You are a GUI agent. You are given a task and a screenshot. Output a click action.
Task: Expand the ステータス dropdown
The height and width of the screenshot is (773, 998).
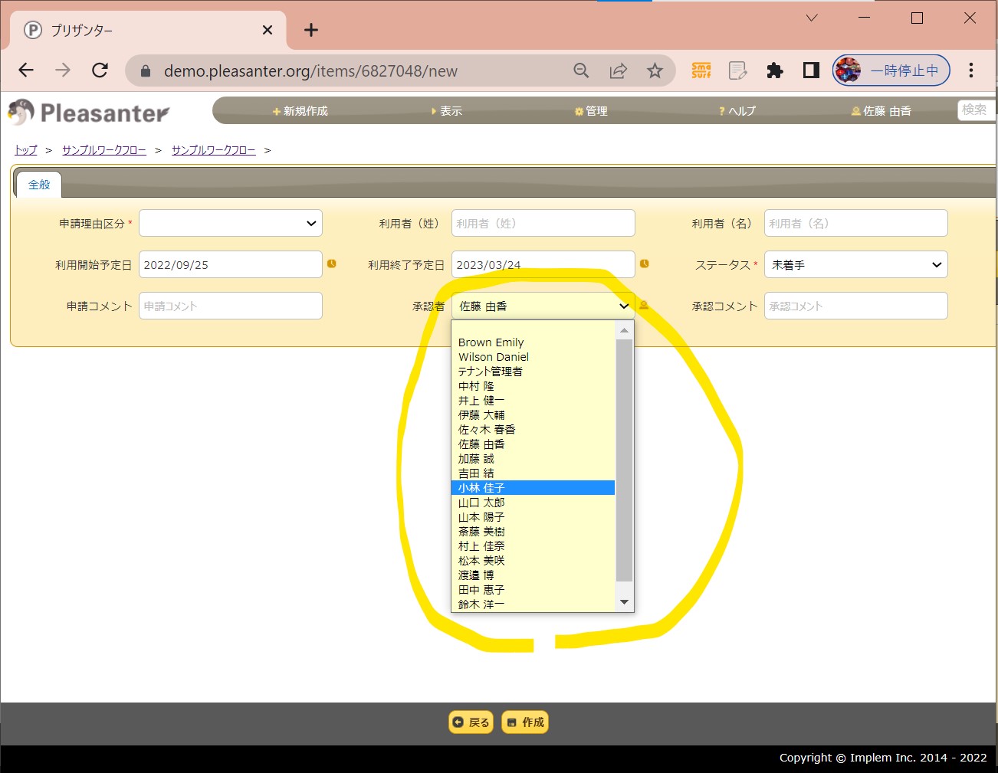click(x=855, y=265)
